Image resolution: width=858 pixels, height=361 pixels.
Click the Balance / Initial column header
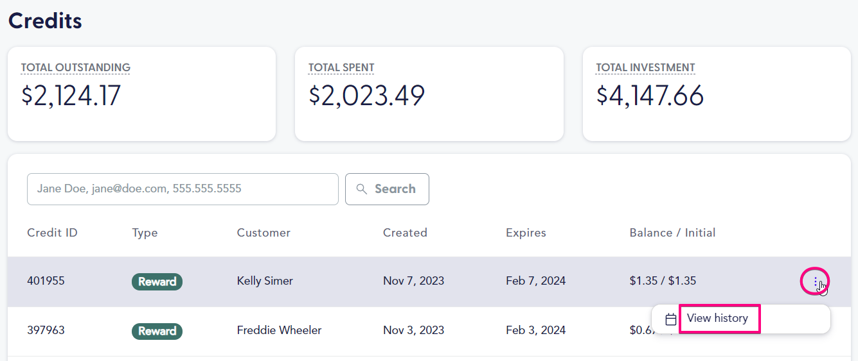672,233
